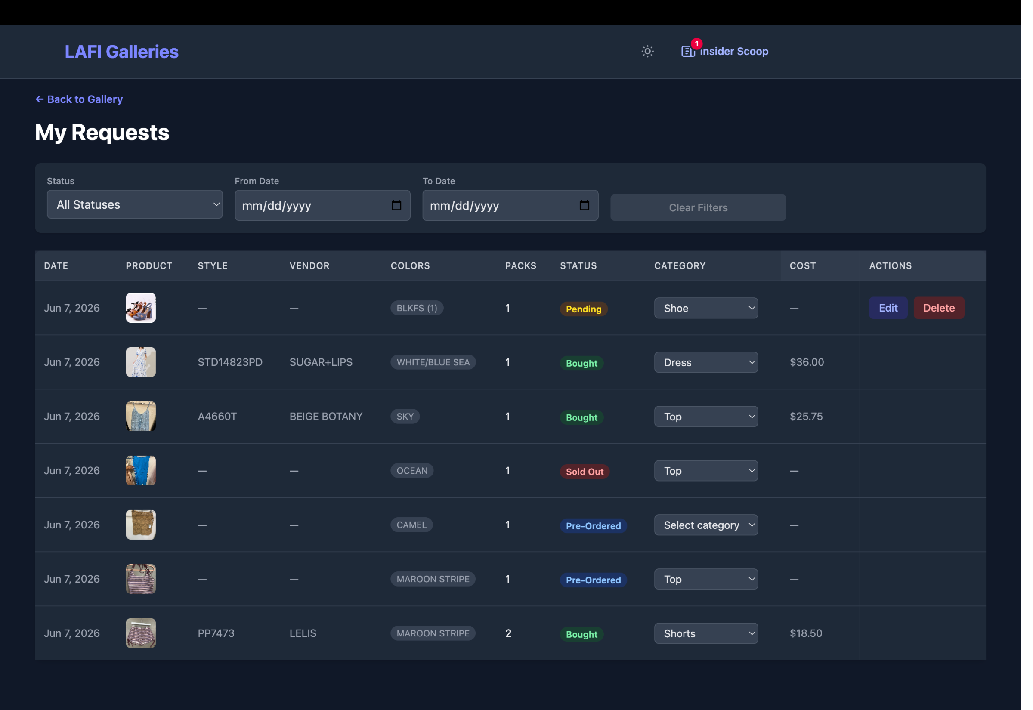Open category dropdown for OCEAN row
Screen dimensions: 1033x710
pos(706,471)
